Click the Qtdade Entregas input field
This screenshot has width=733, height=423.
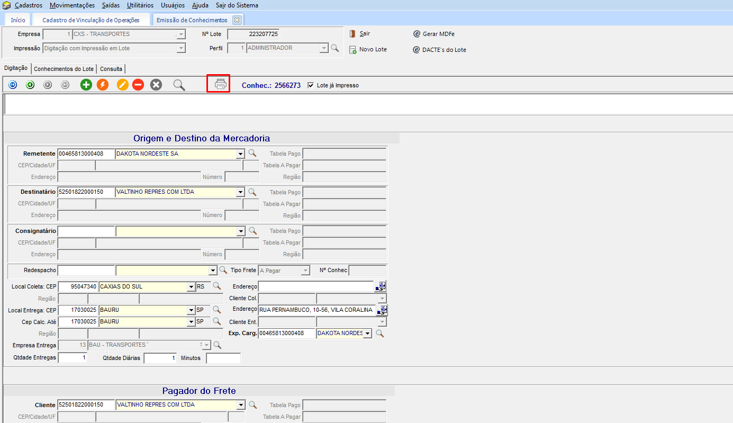[x=73, y=358]
